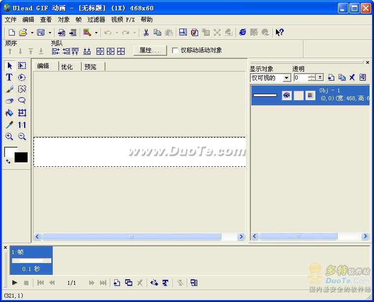Click the add image toolbar icon
The width and height of the screenshot is (374, 302).
[62, 32]
